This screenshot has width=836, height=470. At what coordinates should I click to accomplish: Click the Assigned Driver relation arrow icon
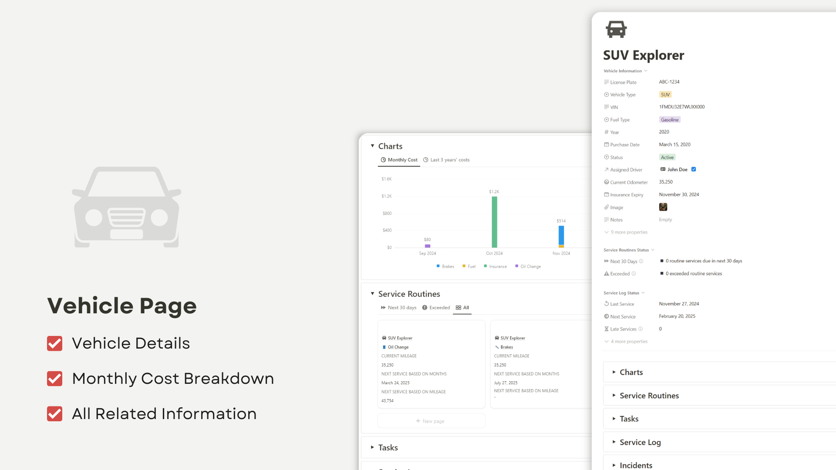click(606, 170)
